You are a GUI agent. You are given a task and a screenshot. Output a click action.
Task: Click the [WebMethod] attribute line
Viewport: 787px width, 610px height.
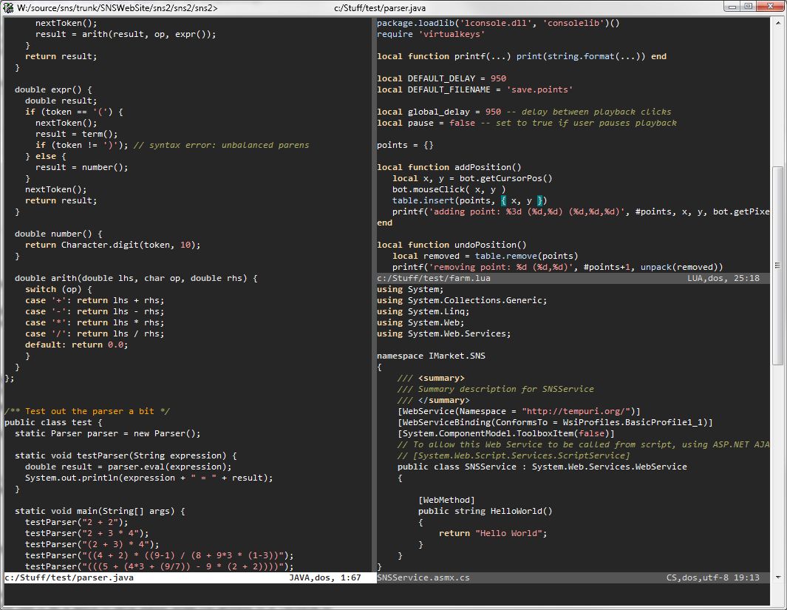point(446,499)
